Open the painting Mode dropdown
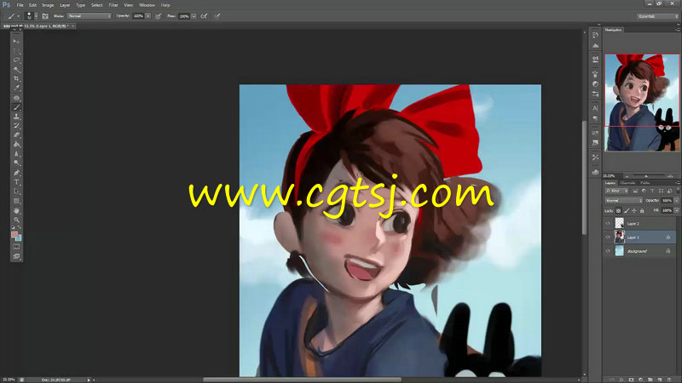Image resolution: width=682 pixels, height=383 pixels. pos(90,16)
